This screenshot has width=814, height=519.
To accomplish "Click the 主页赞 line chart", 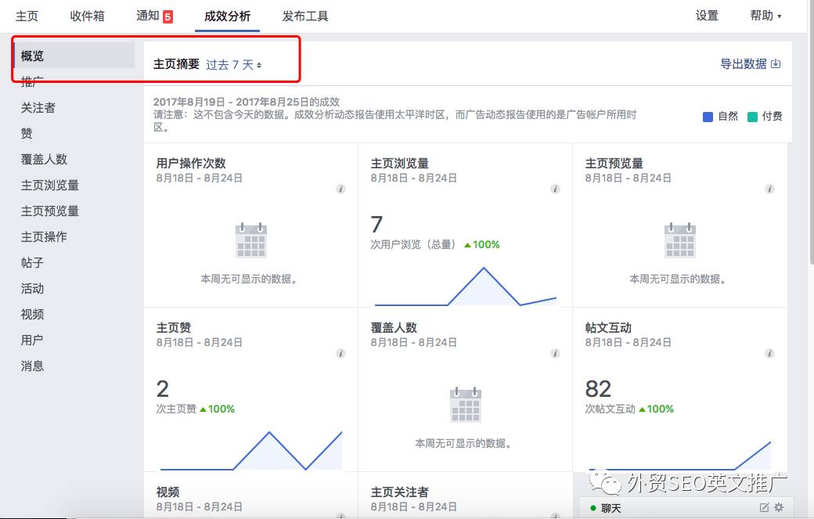I will [x=251, y=450].
